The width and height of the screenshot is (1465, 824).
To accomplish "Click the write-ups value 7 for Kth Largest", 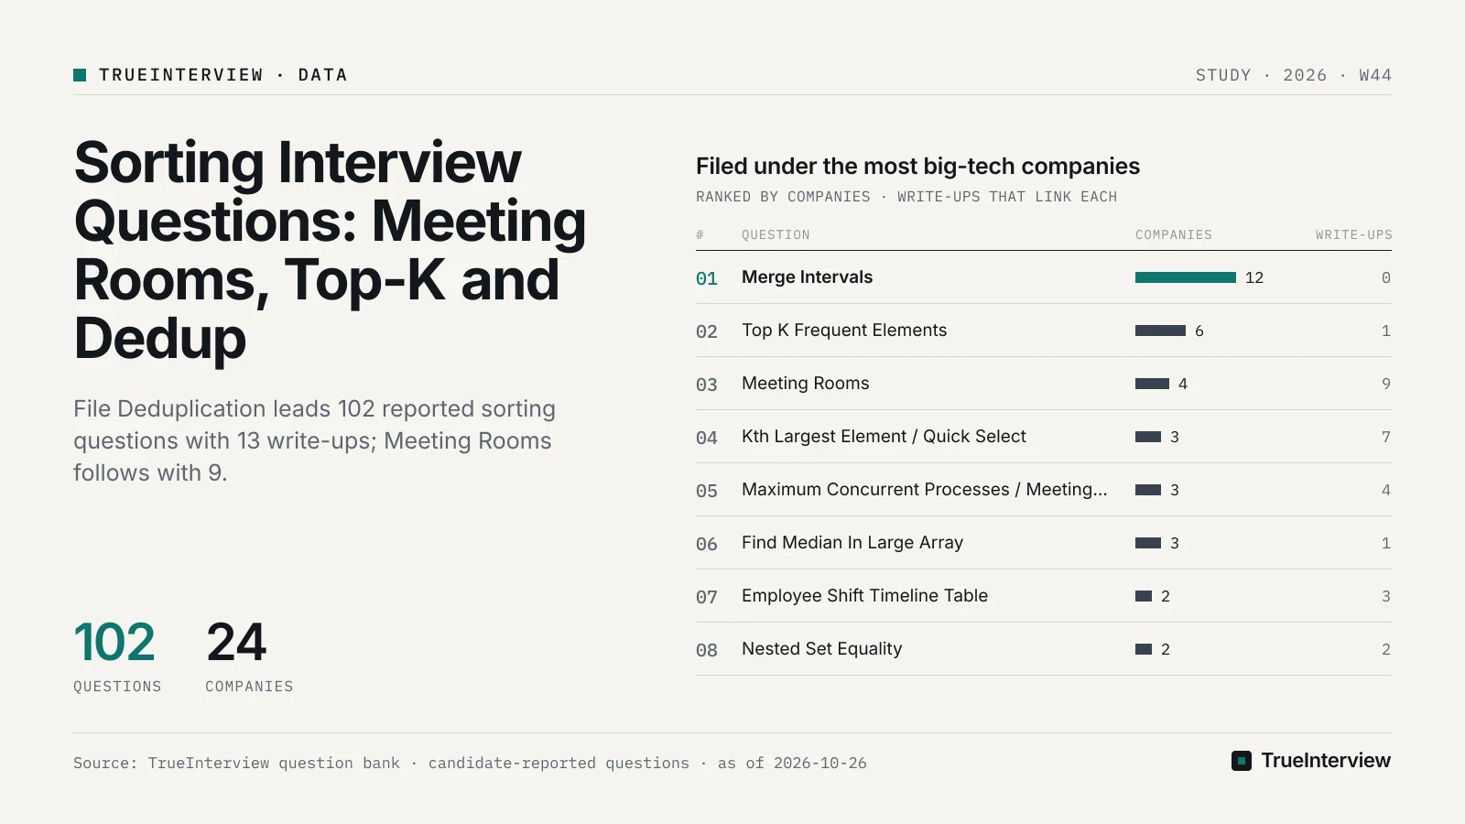I will point(1386,437).
